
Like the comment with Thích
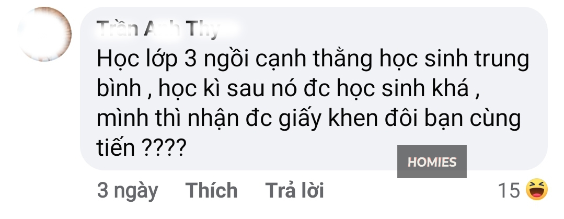tap(212, 190)
